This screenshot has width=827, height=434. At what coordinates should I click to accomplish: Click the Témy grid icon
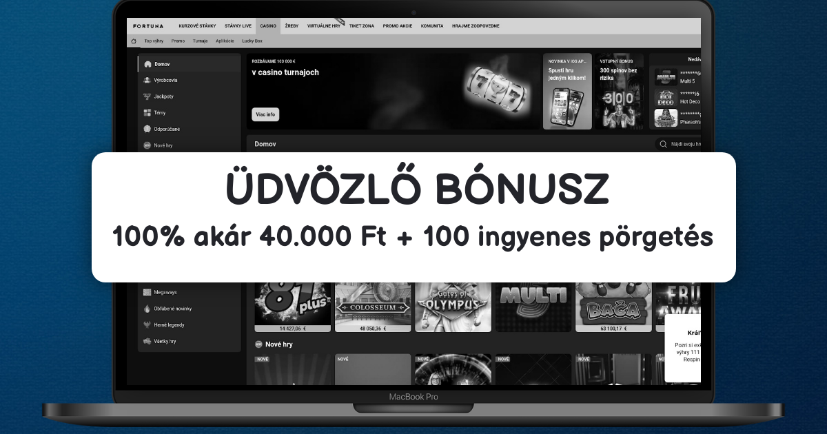pos(147,113)
